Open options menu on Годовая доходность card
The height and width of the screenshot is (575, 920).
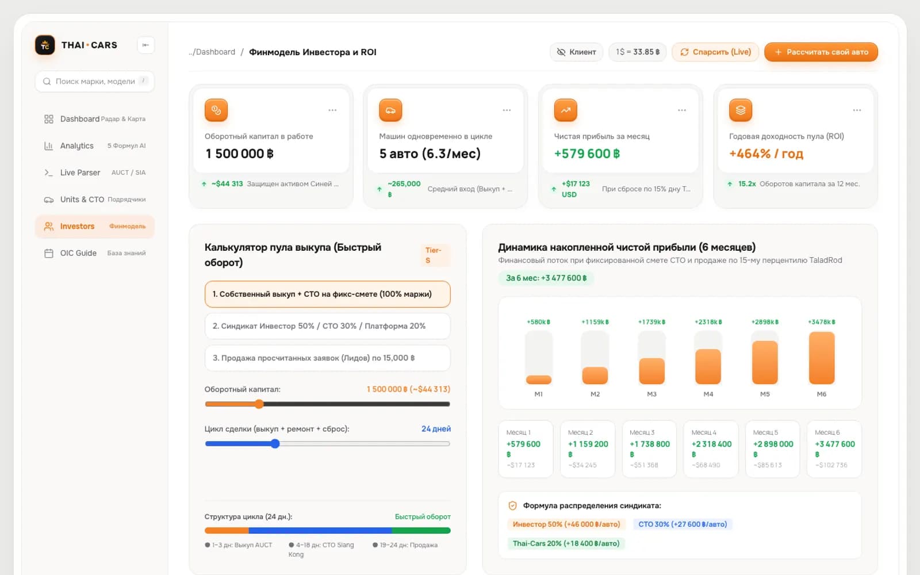(857, 110)
